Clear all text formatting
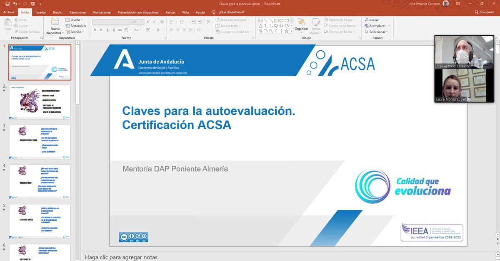 (x=162, y=22)
